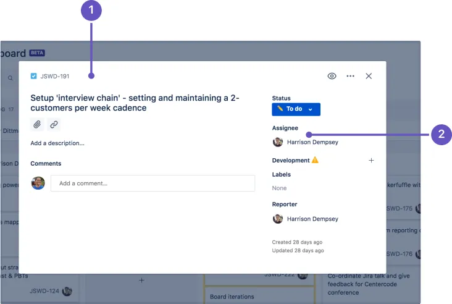Click the link issue chain icon

[54, 125]
